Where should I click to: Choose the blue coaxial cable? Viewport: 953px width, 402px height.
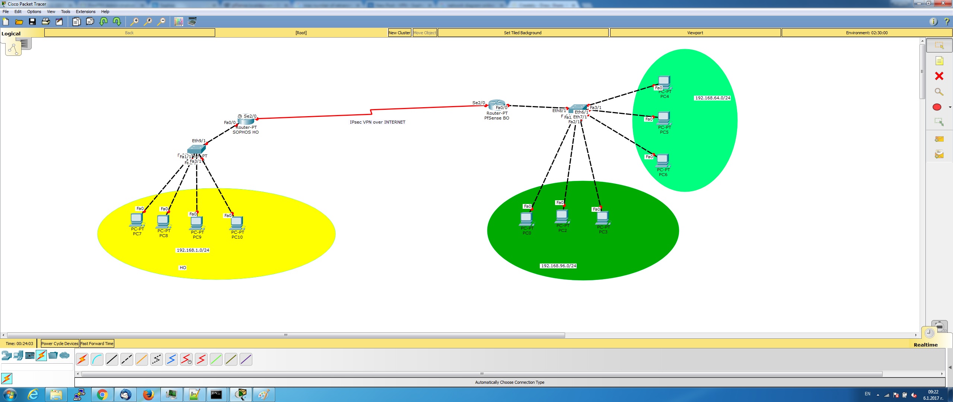(172, 359)
